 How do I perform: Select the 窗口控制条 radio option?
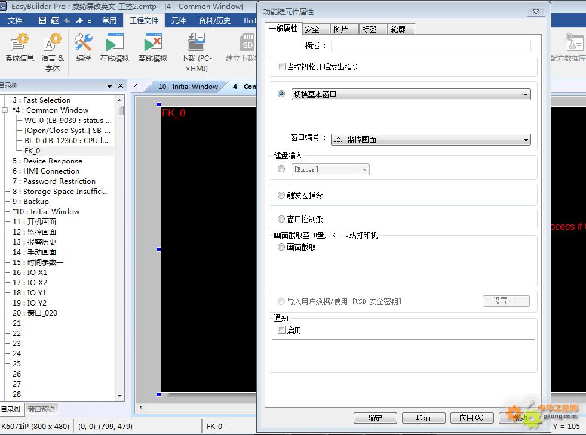tap(281, 219)
